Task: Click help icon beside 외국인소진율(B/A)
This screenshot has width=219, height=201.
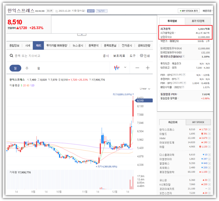Action: [184, 56]
